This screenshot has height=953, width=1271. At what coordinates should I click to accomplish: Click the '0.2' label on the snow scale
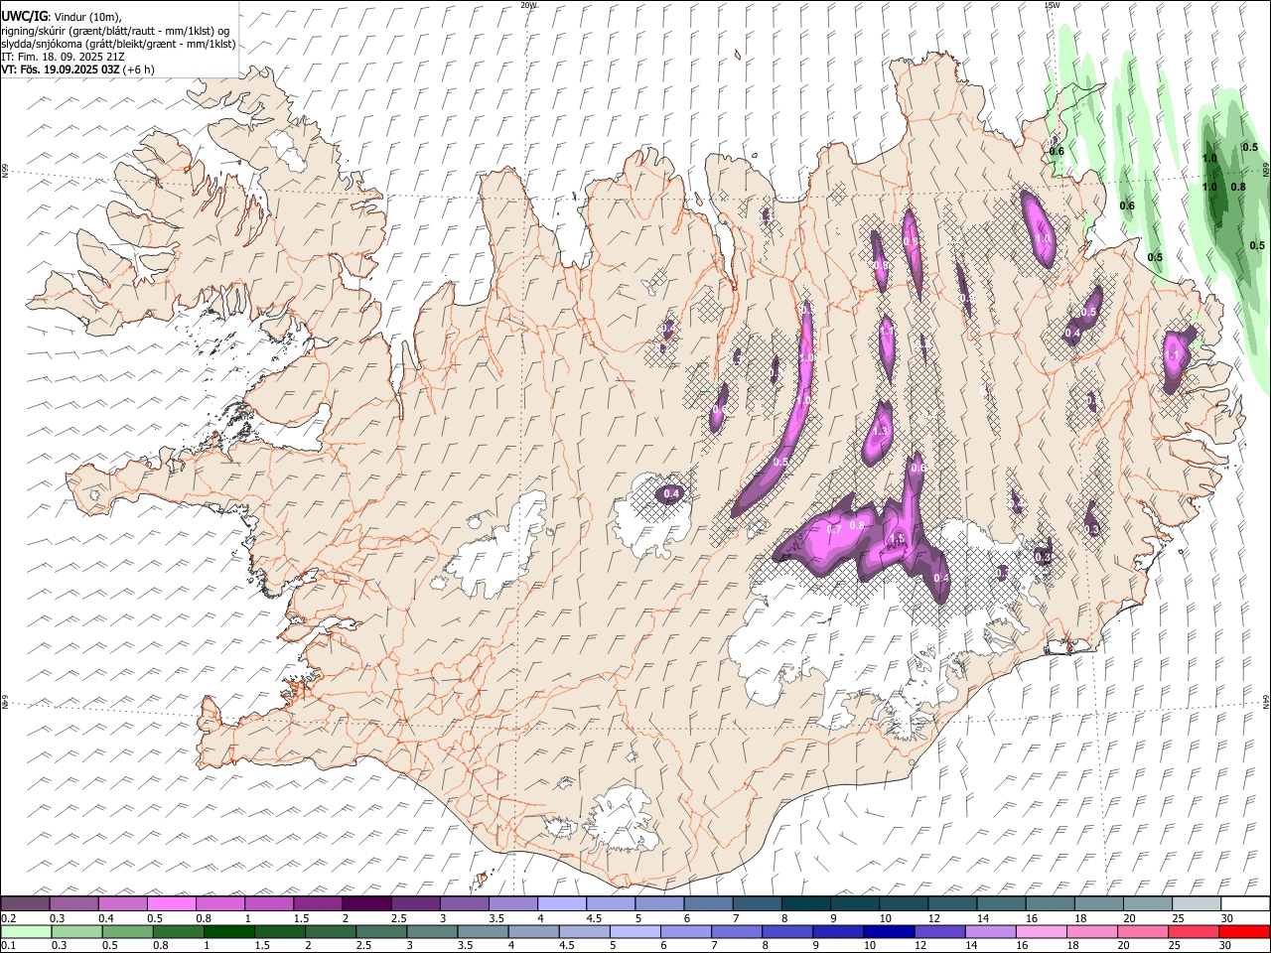click(x=9, y=917)
